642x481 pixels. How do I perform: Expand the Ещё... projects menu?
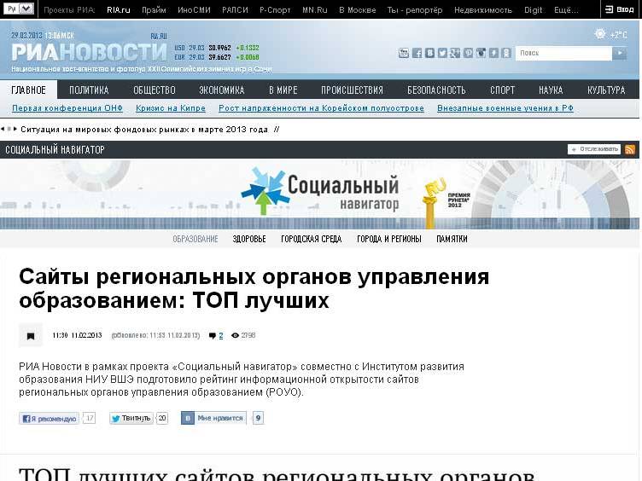(x=566, y=10)
